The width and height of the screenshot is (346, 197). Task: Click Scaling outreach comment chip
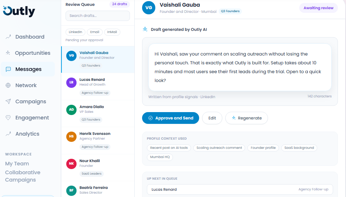(219, 148)
